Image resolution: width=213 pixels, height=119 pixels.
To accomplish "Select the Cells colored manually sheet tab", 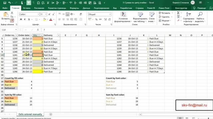I will [30, 114].
